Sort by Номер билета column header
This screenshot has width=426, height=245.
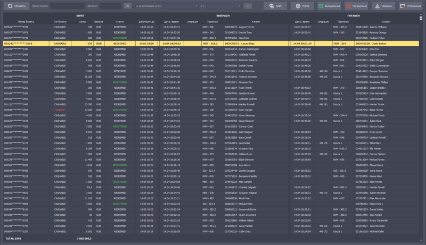(x=26, y=22)
